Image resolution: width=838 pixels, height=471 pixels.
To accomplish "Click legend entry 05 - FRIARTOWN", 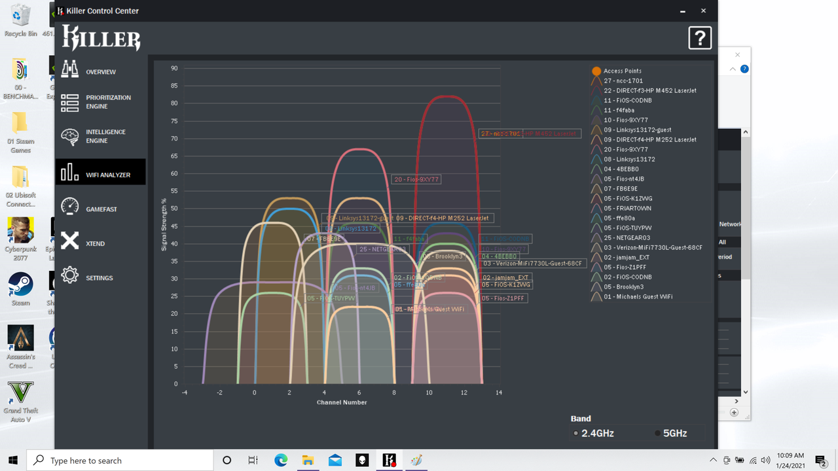I will pyautogui.click(x=627, y=209).
